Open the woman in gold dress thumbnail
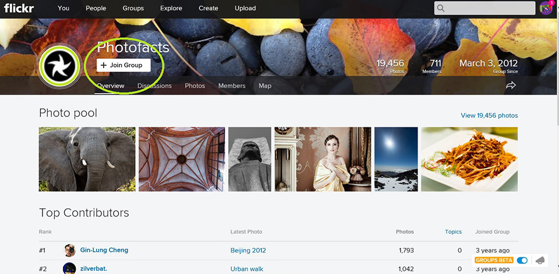This screenshot has height=274, width=559. [x=323, y=159]
